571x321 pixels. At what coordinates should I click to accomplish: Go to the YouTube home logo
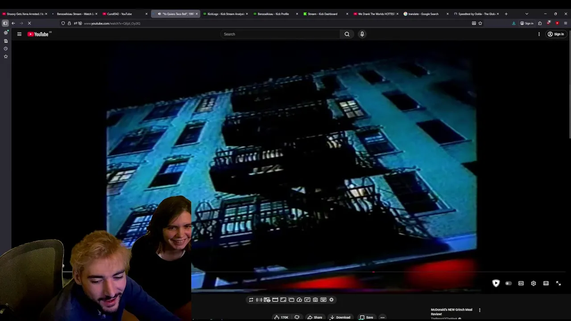click(x=39, y=34)
